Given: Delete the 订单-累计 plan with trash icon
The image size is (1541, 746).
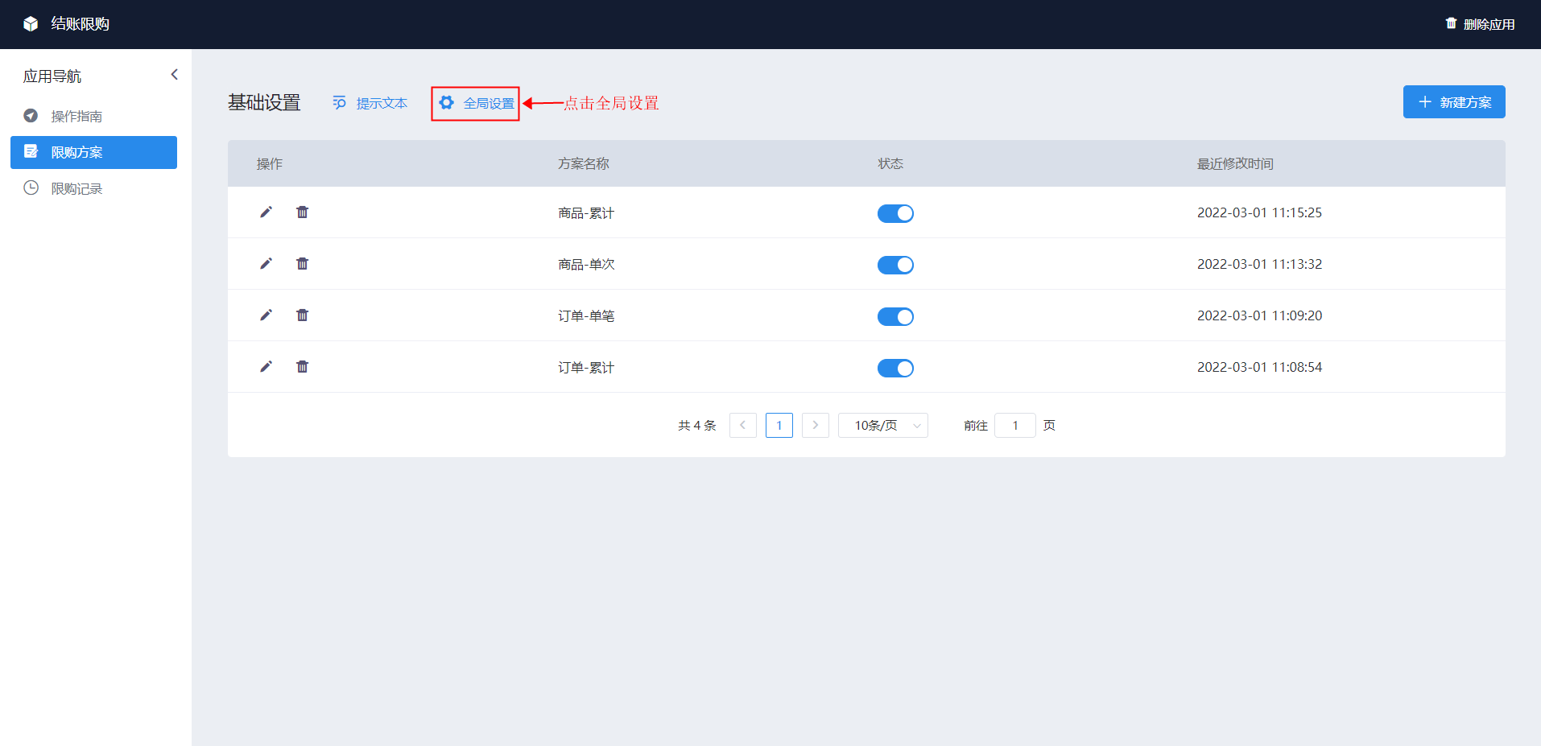Looking at the screenshot, I should (303, 367).
